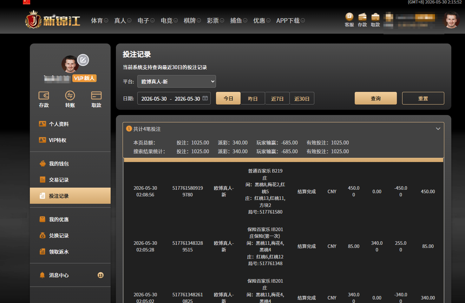The width and height of the screenshot is (465, 303).
Task: Select the 近7日 date filter
Action: point(277,98)
